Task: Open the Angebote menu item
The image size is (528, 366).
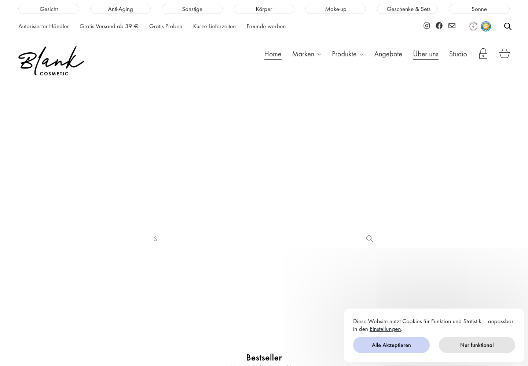Action: click(x=388, y=54)
